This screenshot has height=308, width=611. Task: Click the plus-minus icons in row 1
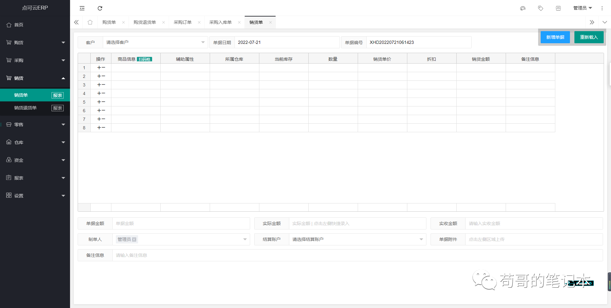(101, 68)
